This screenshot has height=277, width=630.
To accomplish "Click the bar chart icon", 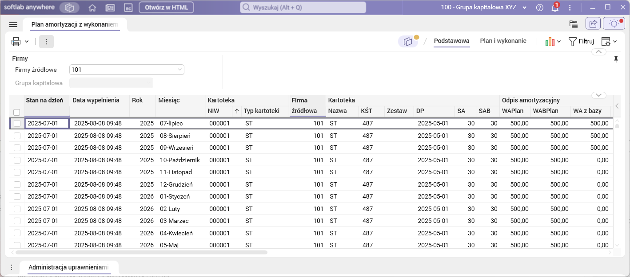I will click(x=550, y=42).
